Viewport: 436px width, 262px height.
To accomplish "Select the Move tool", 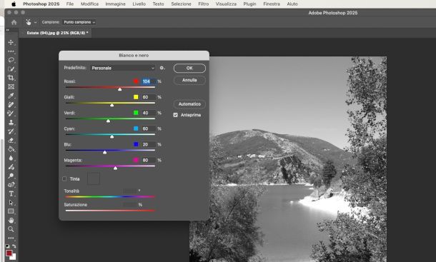I will click(x=11, y=42).
